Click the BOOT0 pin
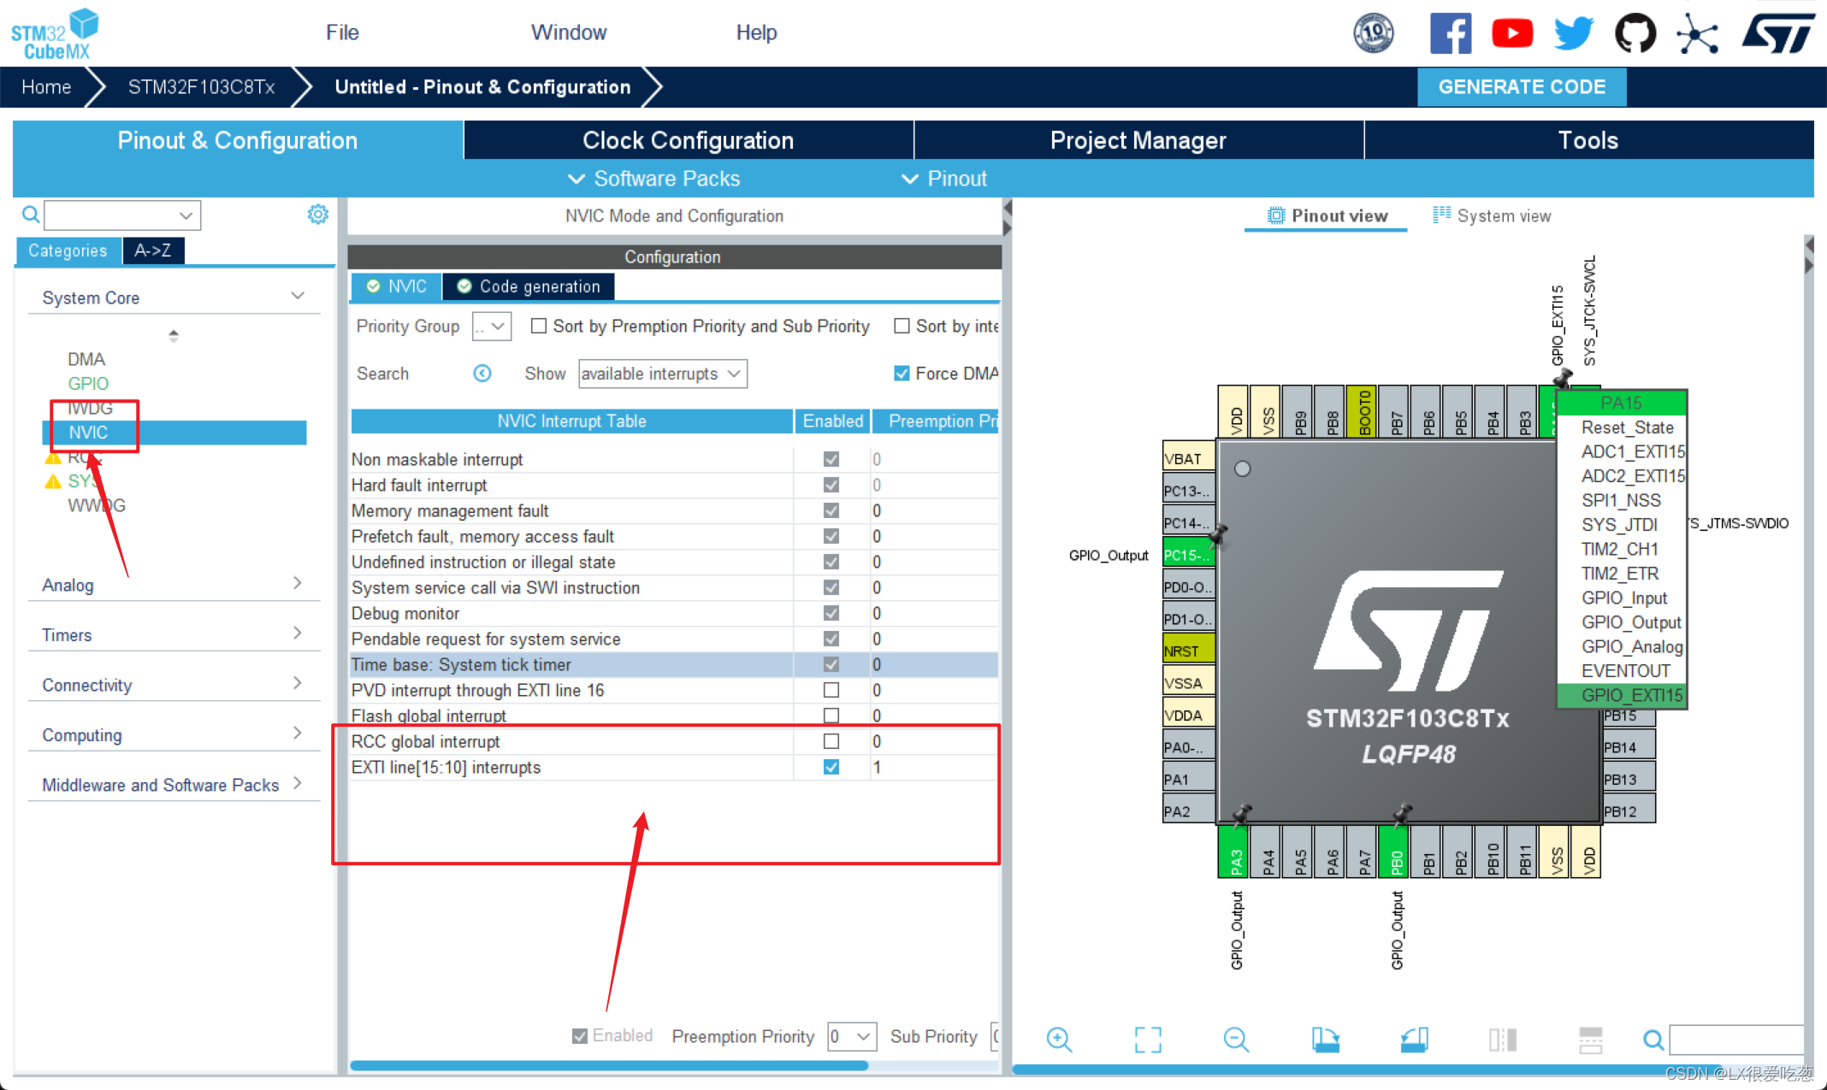Screen dimensions: 1827x1090 [1363, 411]
